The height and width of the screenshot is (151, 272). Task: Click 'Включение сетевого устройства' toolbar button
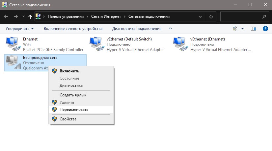coord(73,29)
